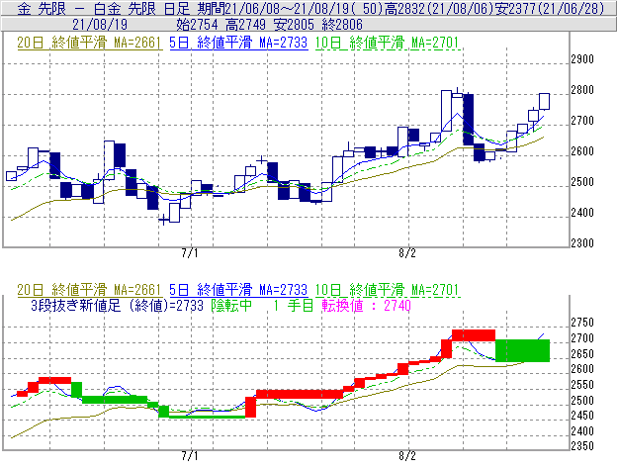The image size is (617, 470).
Task: Click the long red bar near 2520 in the lower chart
Action: point(300,394)
